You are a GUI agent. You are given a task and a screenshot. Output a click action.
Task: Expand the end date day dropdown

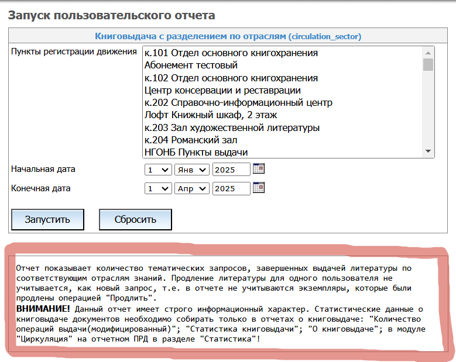[157, 188]
